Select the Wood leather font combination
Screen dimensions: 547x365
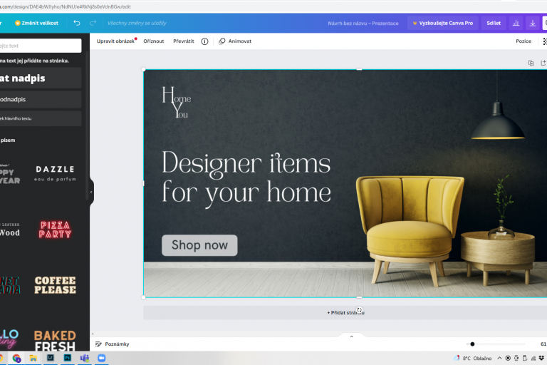[x=10, y=230]
